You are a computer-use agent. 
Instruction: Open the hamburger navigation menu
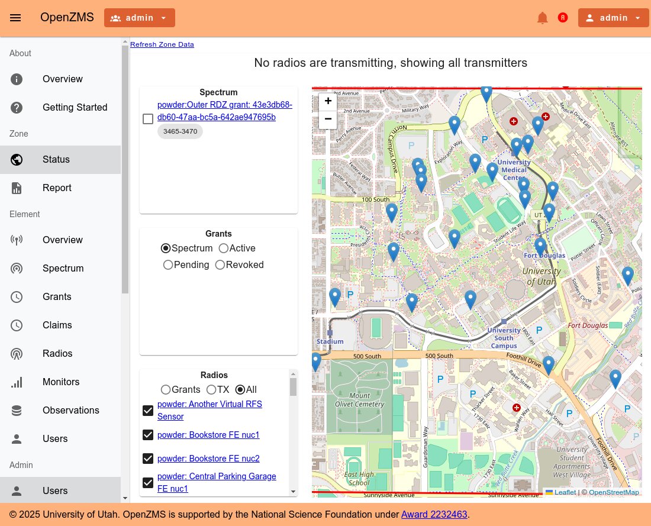15,18
